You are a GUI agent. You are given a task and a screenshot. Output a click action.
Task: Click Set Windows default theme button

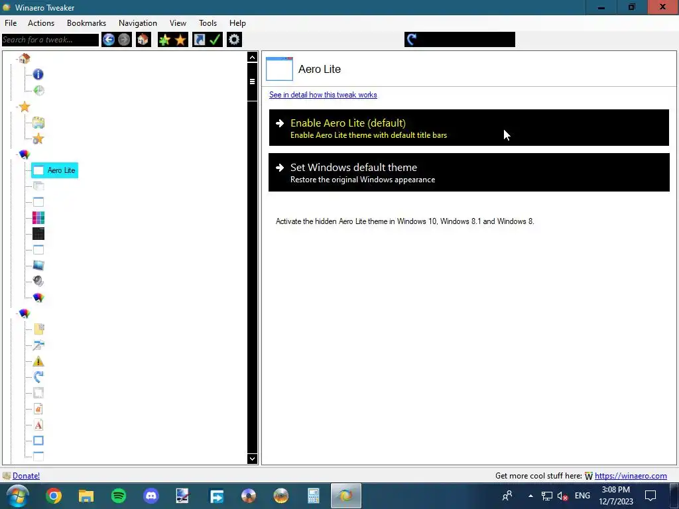pos(469,172)
